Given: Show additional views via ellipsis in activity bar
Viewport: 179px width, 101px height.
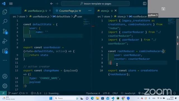Looking at the screenshot, I should click(5, 60).
